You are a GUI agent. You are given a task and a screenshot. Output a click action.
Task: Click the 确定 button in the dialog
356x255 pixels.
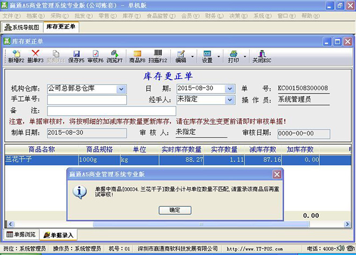coord(176,210)
